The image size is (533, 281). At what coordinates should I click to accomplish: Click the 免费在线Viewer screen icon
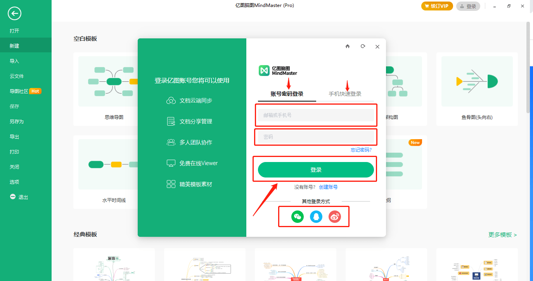pyautogui.click(x=171, y=163)
